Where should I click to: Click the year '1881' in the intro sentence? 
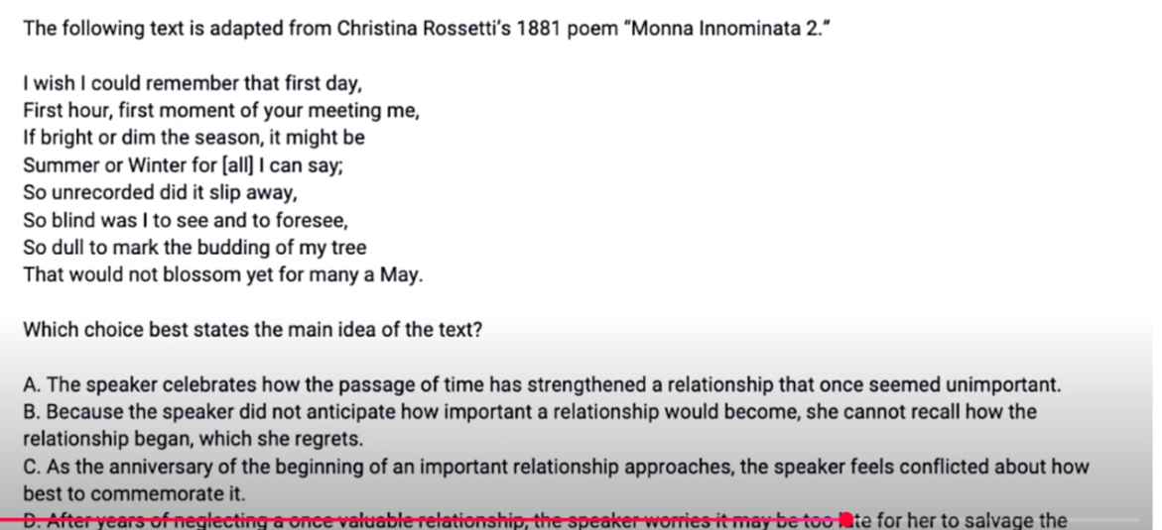tap(540, 30)
